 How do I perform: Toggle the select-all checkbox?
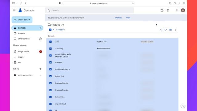click(x=50, y=30)
